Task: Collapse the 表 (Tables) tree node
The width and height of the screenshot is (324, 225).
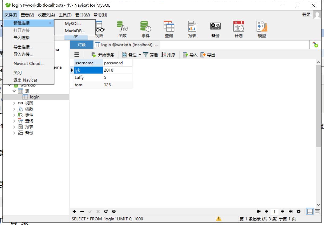Action: 14,91
